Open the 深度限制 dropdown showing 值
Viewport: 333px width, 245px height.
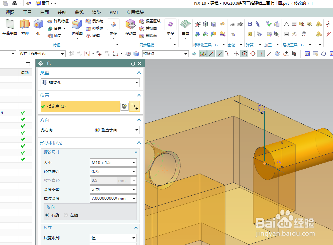pos(113,238)
